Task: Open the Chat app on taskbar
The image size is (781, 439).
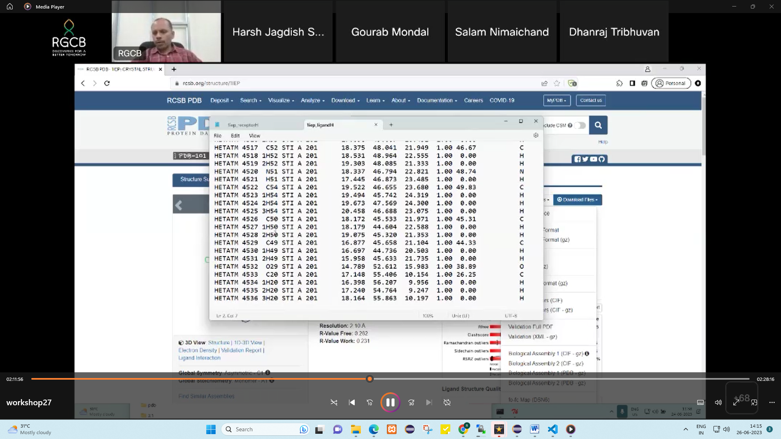Action: [x=338, y=429]
